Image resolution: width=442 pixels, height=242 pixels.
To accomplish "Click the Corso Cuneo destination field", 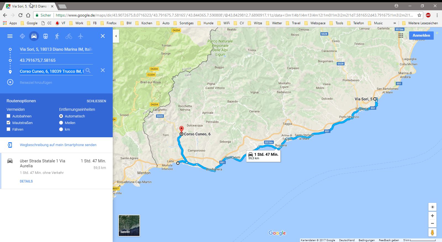I will 52,71.
